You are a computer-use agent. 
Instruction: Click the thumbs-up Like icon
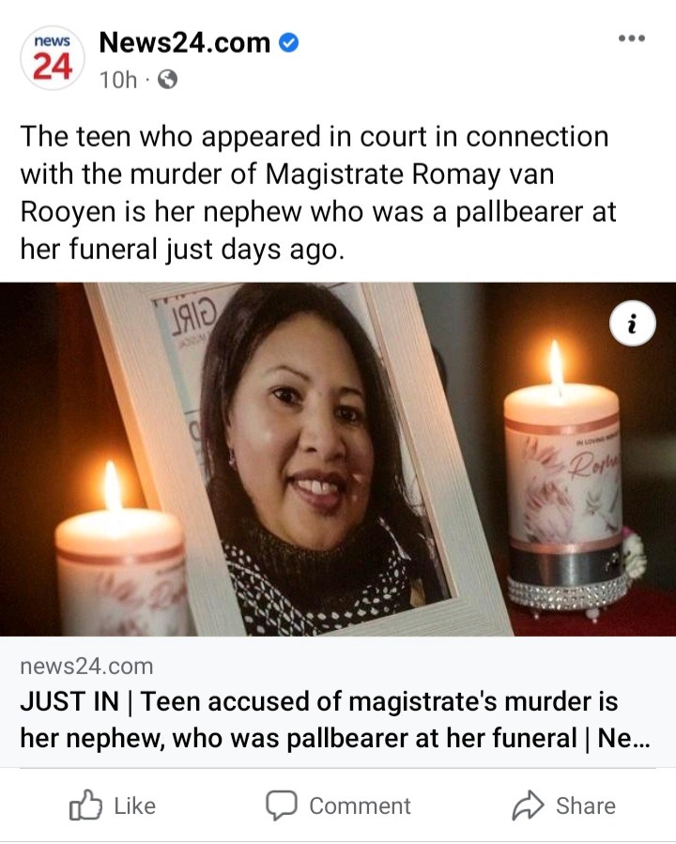(x=85, y=806)
